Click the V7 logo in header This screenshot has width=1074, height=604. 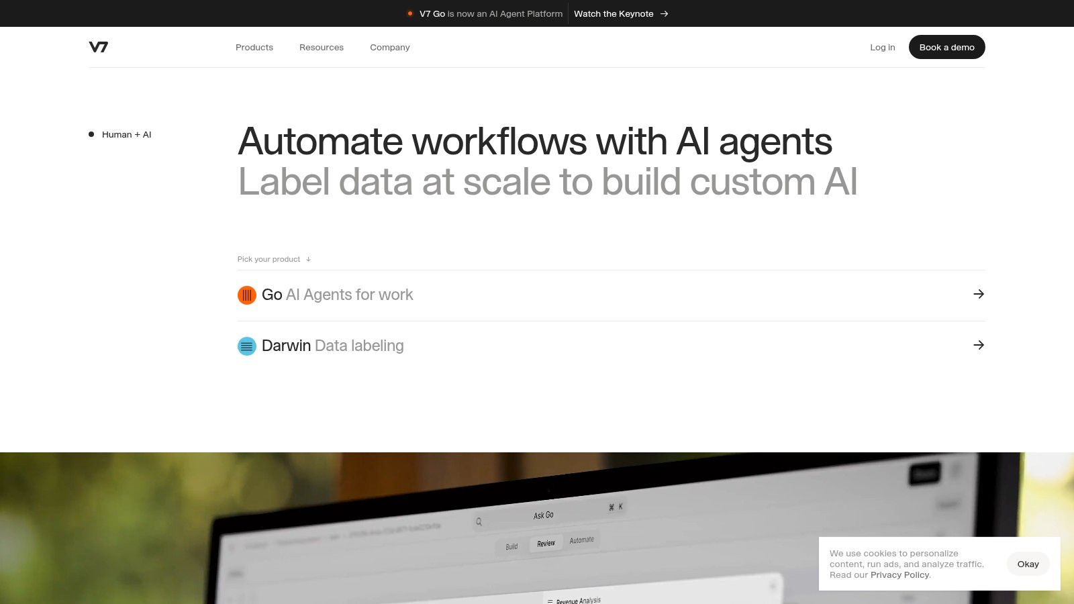[98, 47]
